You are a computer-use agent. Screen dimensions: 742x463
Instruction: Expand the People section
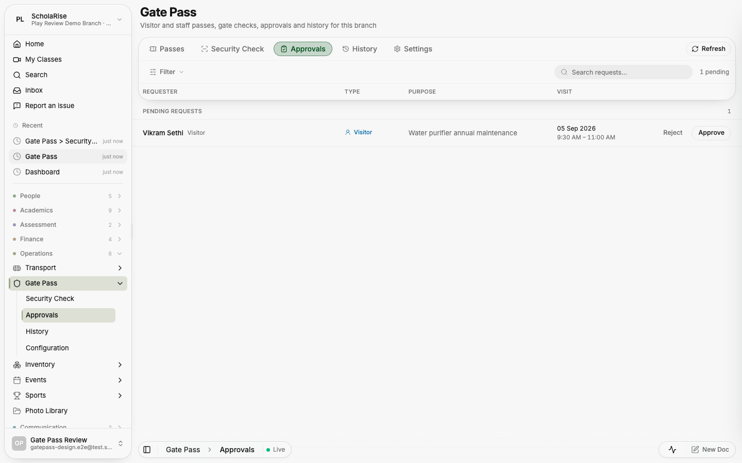point(68,196)
